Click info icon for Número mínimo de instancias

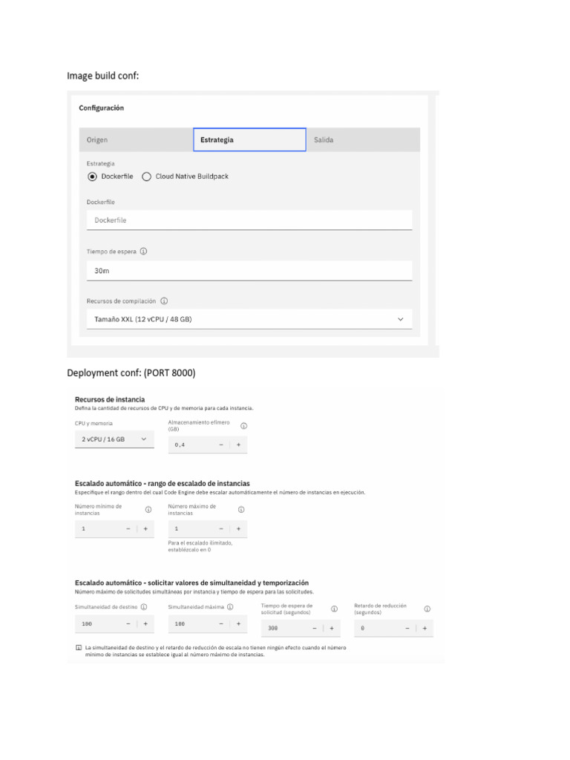pos(148,509)
